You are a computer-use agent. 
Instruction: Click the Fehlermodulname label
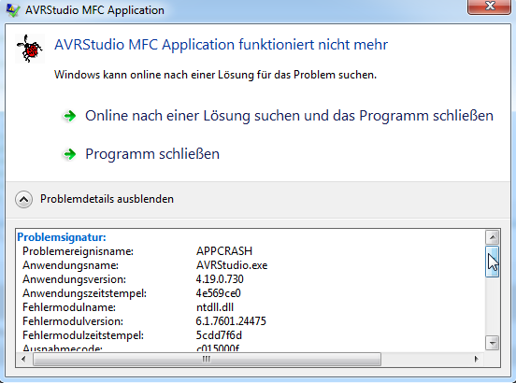tap(69, 307)
